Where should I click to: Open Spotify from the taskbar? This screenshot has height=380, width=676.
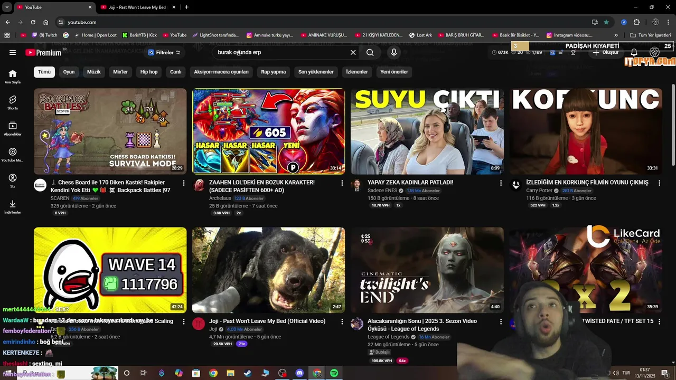(334, 373)
